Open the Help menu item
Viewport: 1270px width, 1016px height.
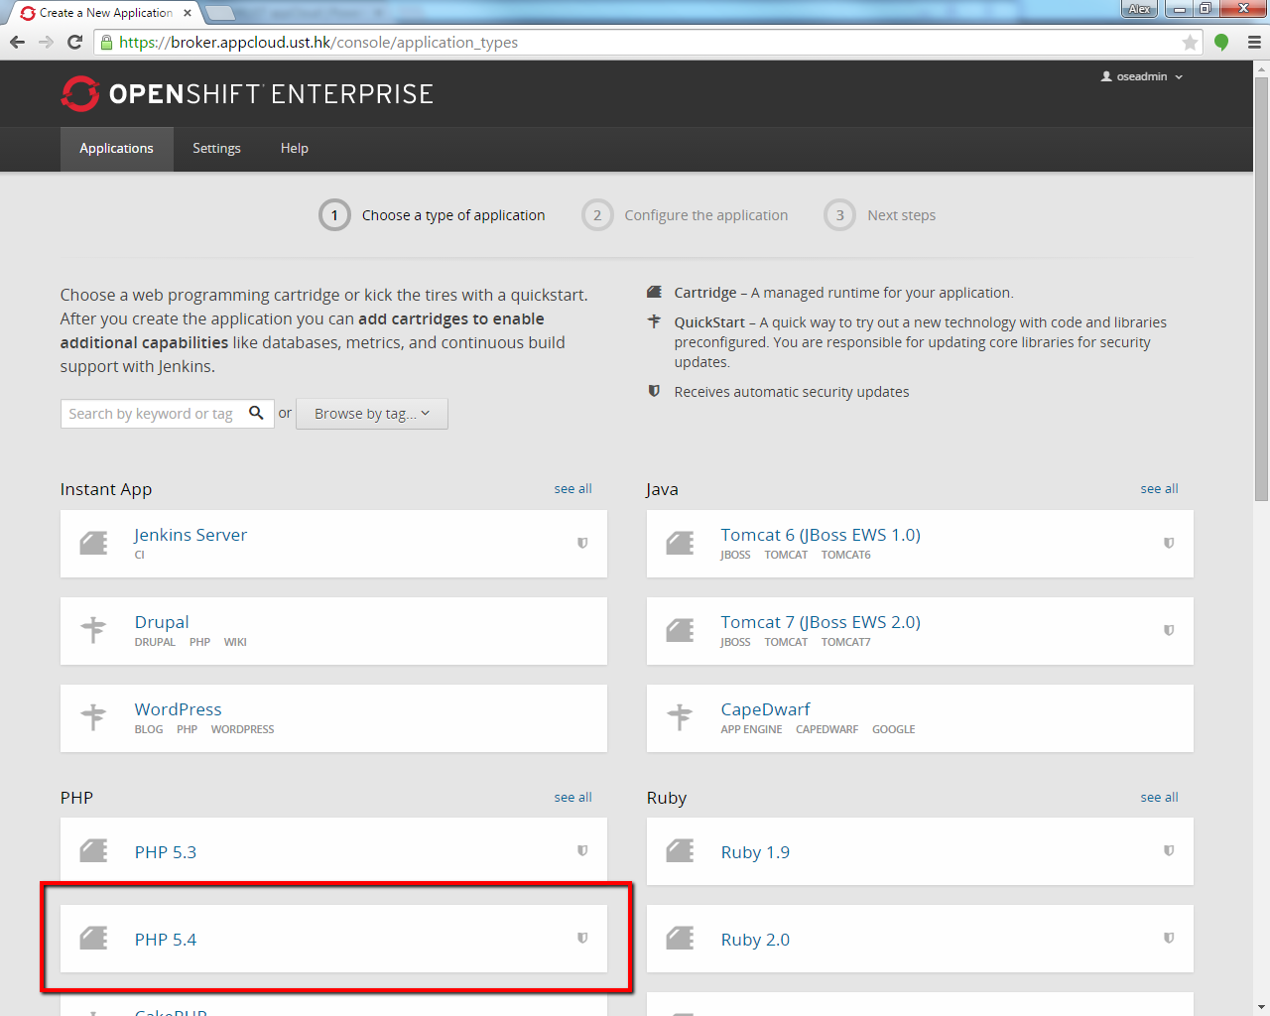click(x=294, y=149)
